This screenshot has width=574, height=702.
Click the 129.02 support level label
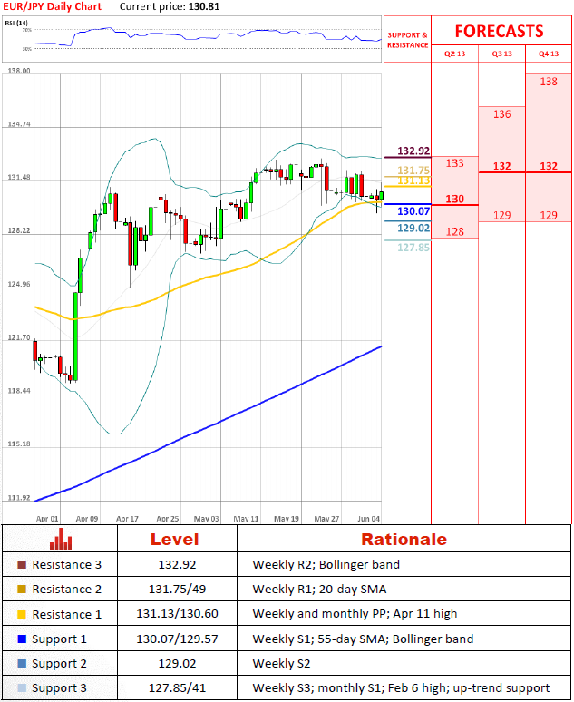click(413, 228)
